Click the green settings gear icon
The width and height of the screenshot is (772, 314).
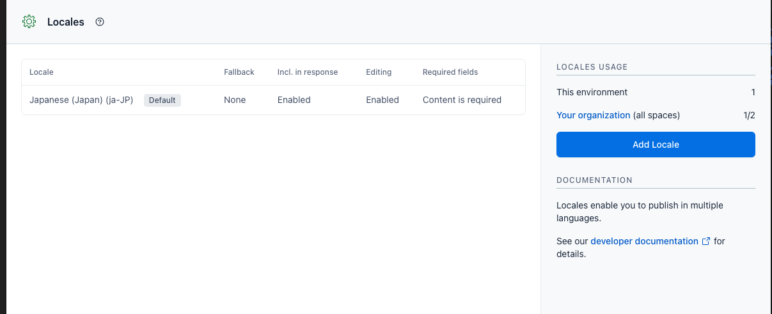pyautogui.click(x=29, y=22)
